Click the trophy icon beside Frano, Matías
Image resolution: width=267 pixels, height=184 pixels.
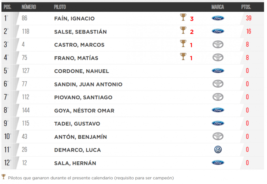(183, 57)
